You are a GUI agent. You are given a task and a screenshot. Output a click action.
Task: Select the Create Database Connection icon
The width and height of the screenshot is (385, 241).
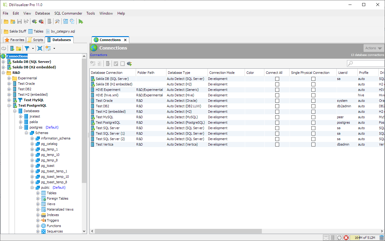pos(12,48)
